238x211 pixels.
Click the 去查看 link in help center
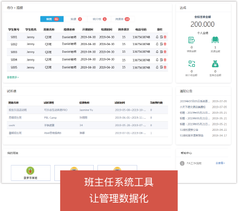pyautogui.click(x=220, y=163)
